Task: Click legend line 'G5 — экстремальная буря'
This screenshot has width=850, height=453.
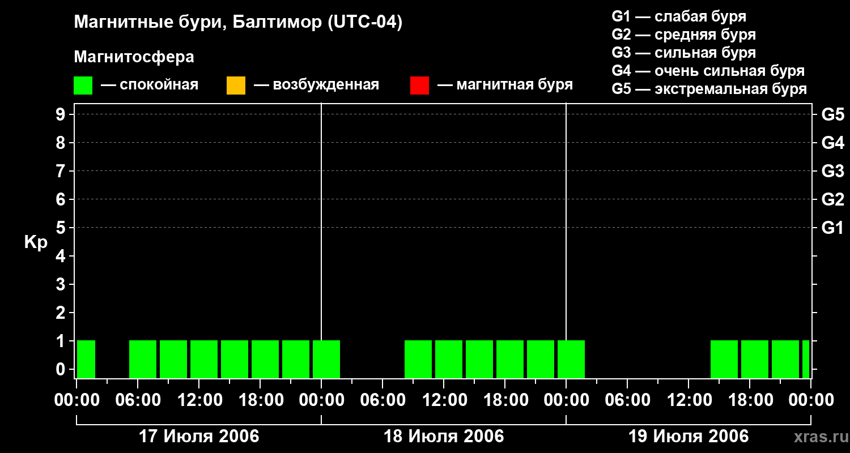Action: click(709, 89)
